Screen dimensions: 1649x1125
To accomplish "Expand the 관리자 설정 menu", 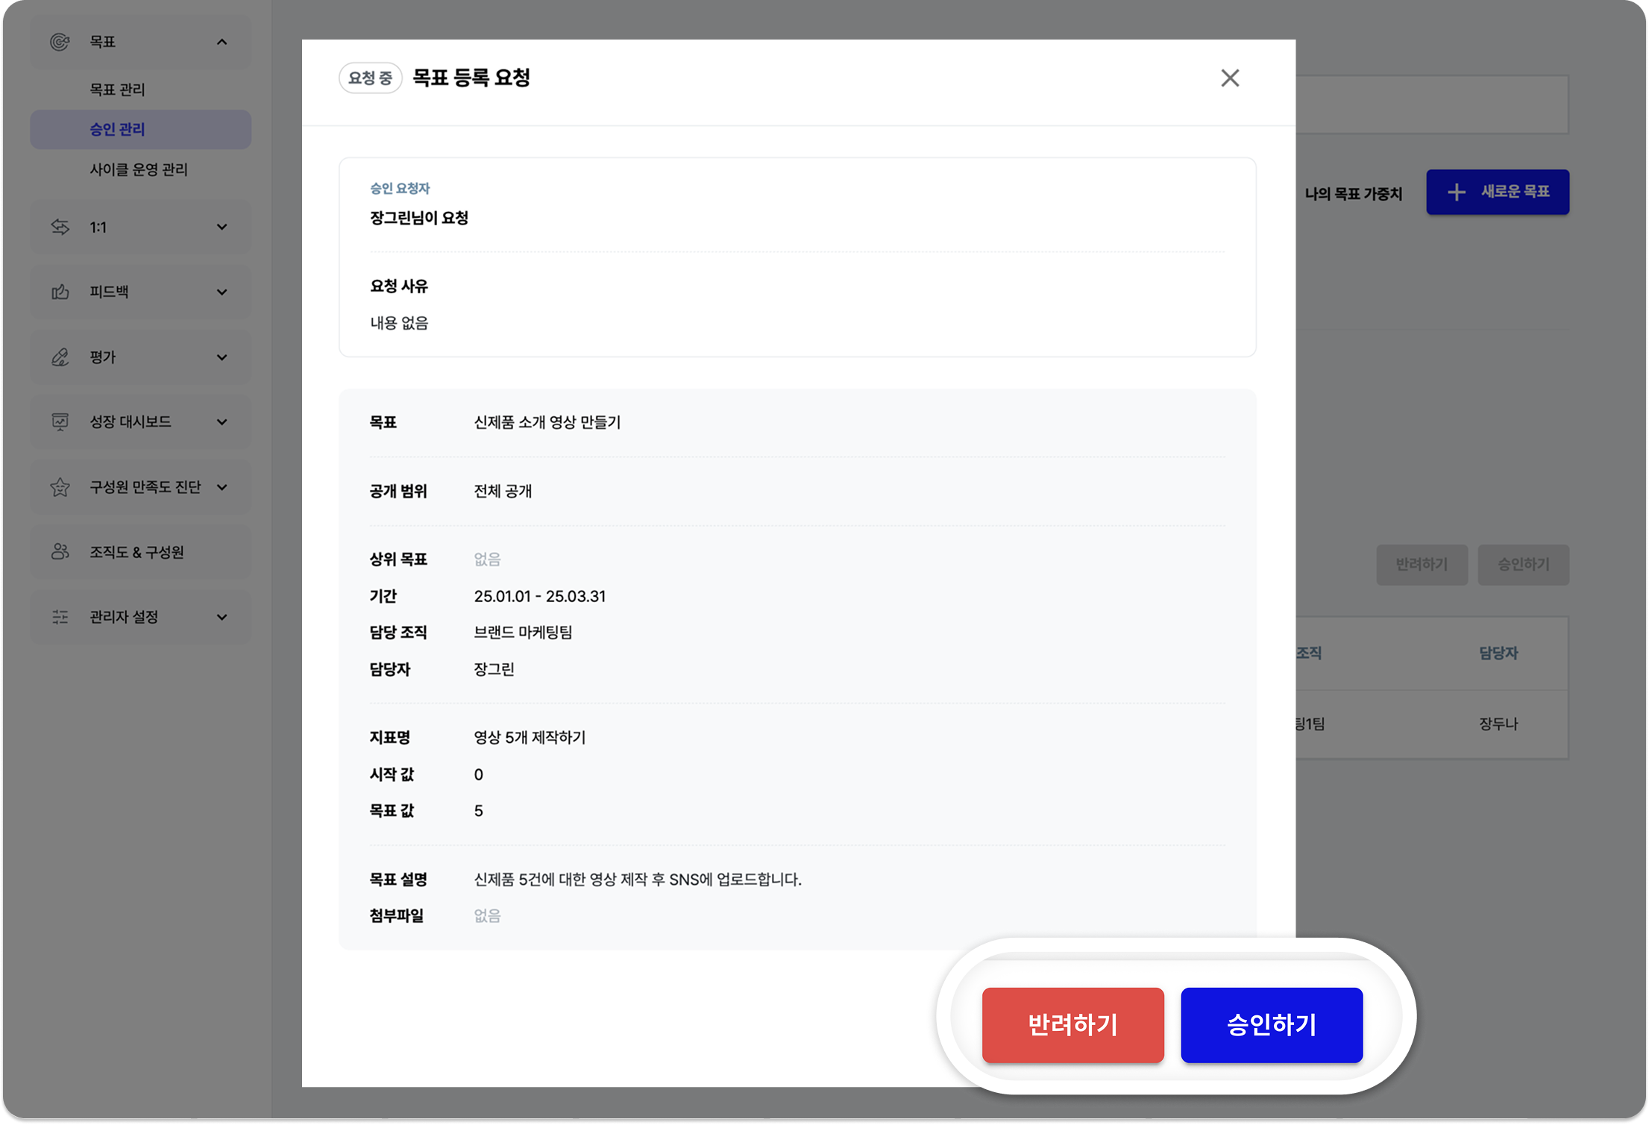I will 222,616.
